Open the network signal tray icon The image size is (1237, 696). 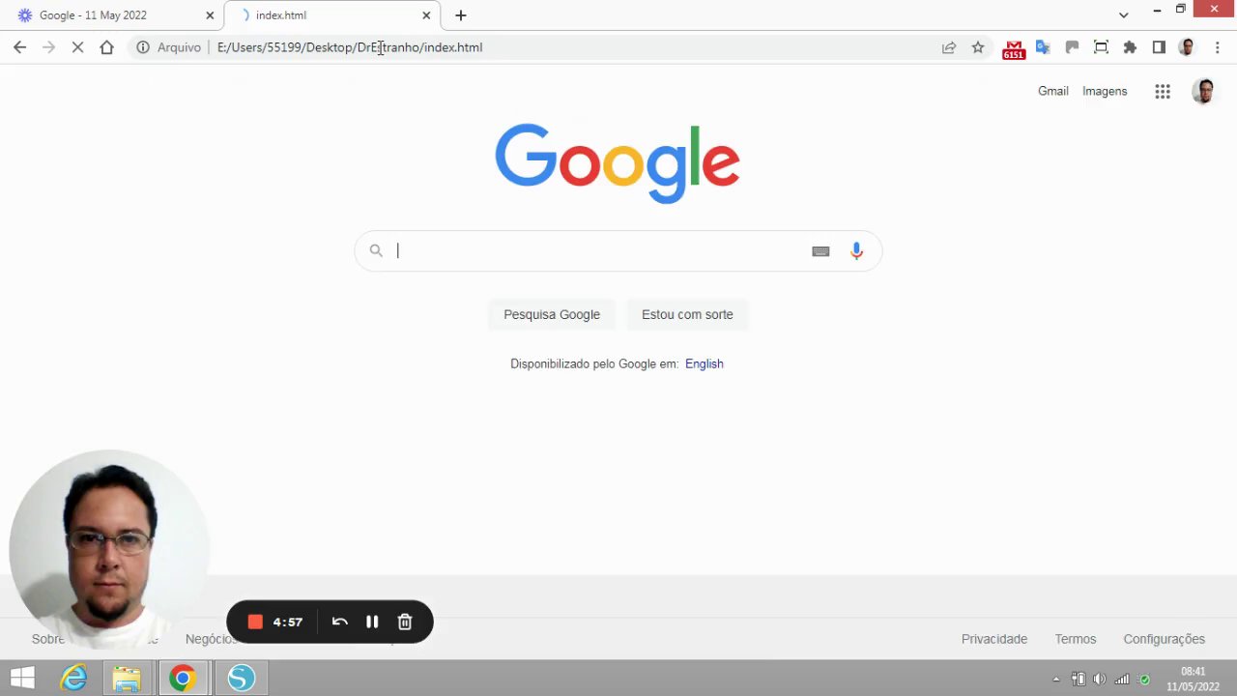(1122, 679)
